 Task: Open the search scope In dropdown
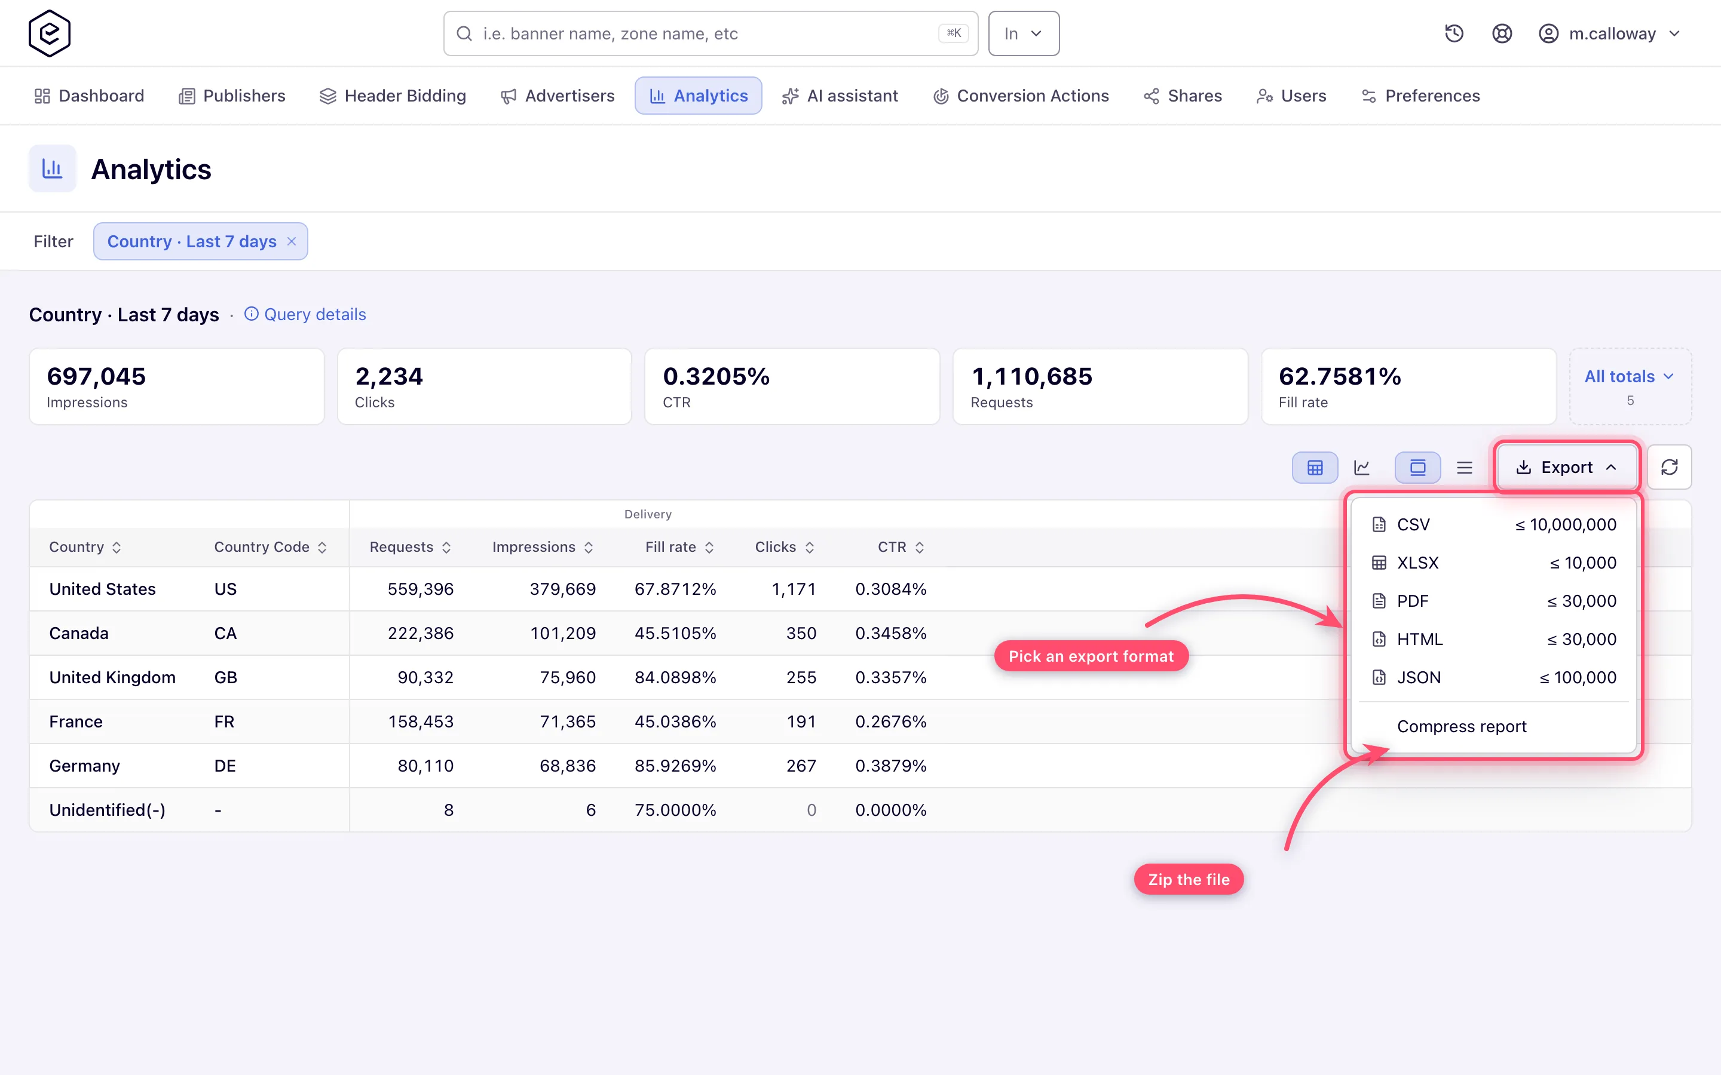tap(1024, 33)
